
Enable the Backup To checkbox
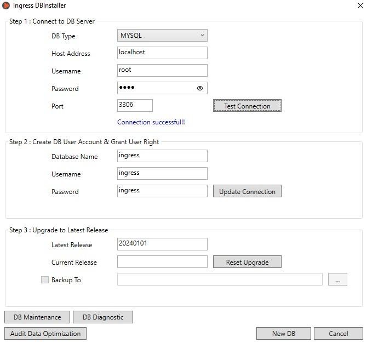click(45, 279)
